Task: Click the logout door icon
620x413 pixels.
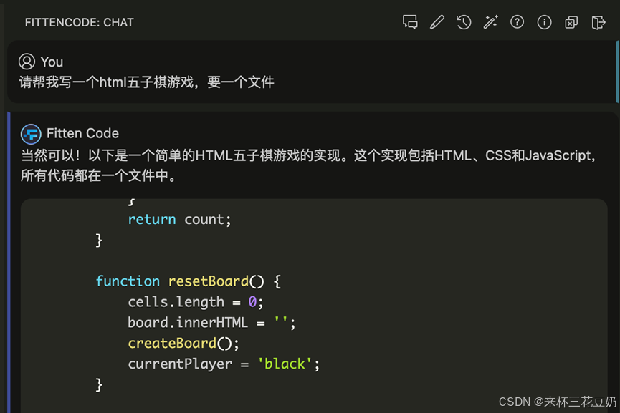Action: point(598,22)
